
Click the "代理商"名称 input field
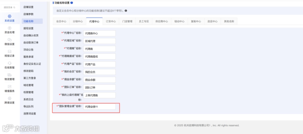[99, 49]
